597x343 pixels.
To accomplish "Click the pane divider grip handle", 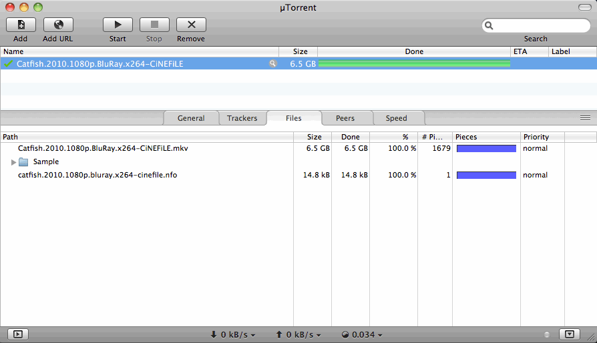I will coord(585,118).
